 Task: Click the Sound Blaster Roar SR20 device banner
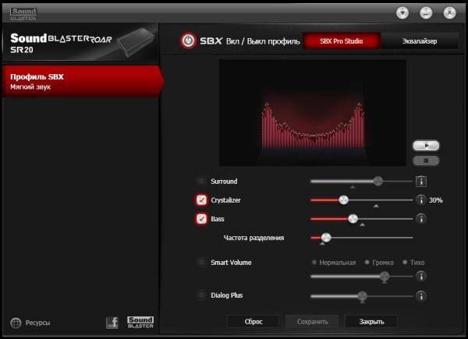point(80,43)
